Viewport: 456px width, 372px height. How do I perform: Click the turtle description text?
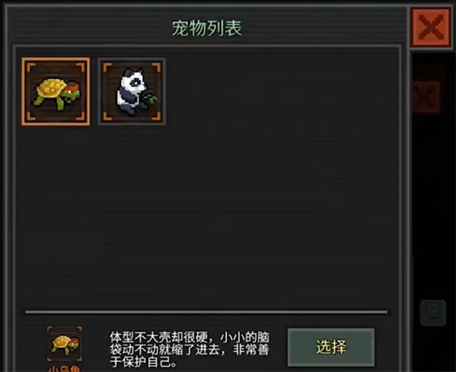pyautogui.click(x=189, y=350)
